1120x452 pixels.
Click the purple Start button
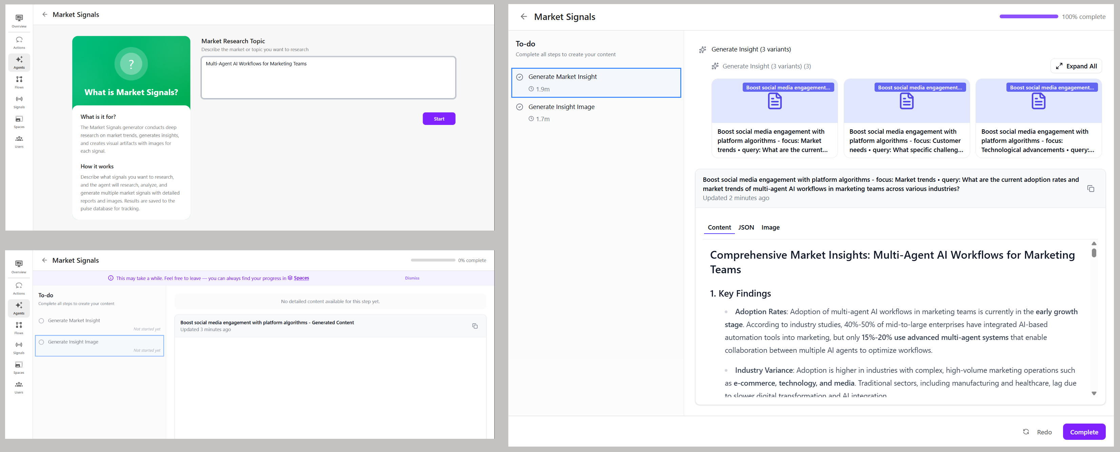click(x=439, y=119)
